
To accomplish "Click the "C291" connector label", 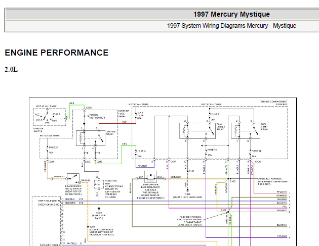I will [x=51, y=162].
